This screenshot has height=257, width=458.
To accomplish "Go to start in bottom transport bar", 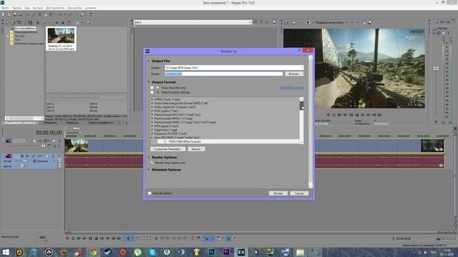I will (102, 238).
